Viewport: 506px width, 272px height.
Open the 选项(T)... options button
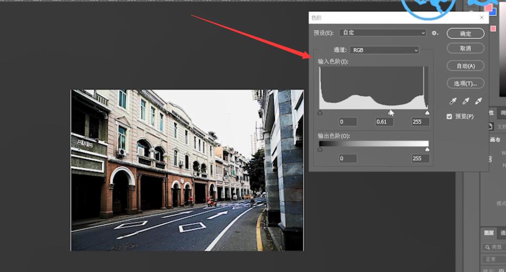[465, 84]
